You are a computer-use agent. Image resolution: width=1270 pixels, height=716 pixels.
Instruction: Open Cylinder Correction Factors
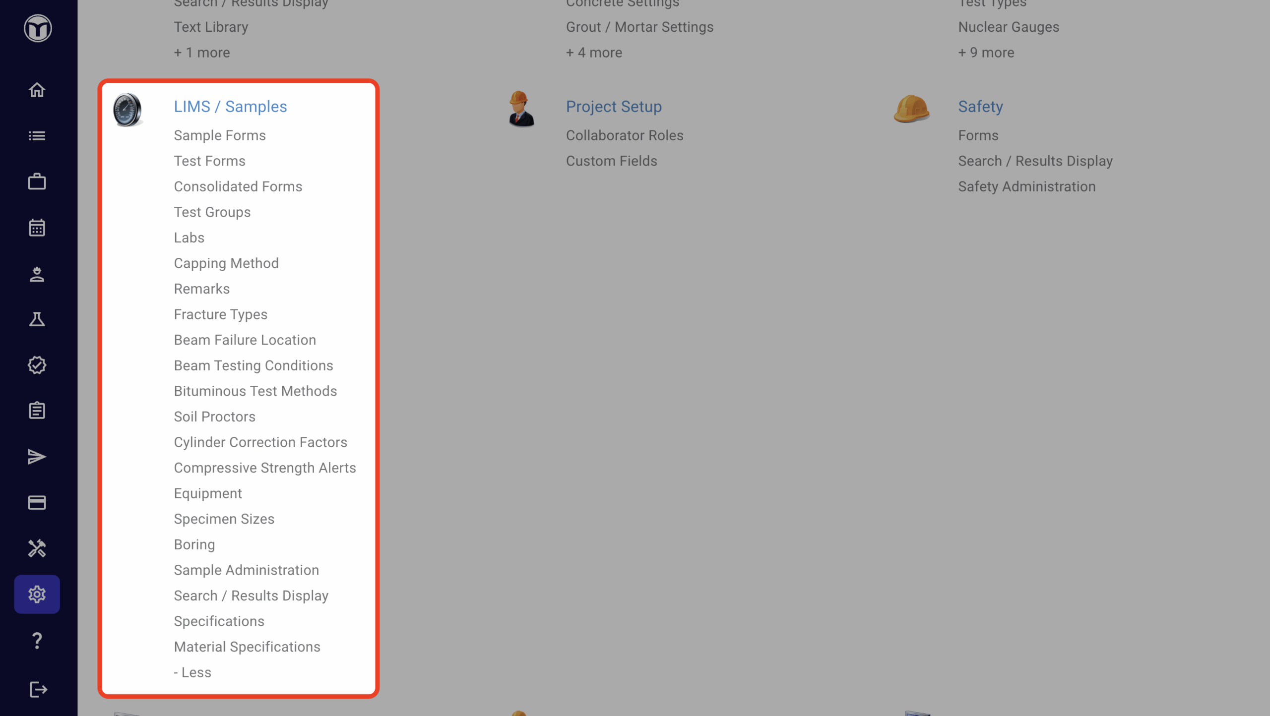pyautogui.click(x=260, y=442)
